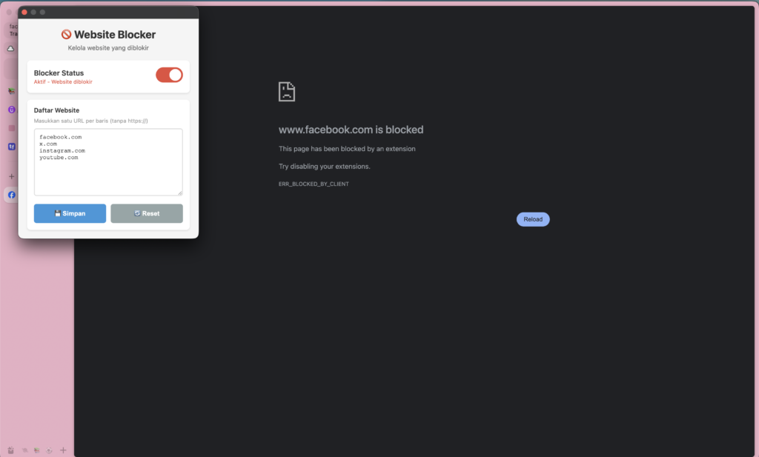Click the pink square sidebar tab icon
This screenshot has width=759, height=457.
pos(11,128)
